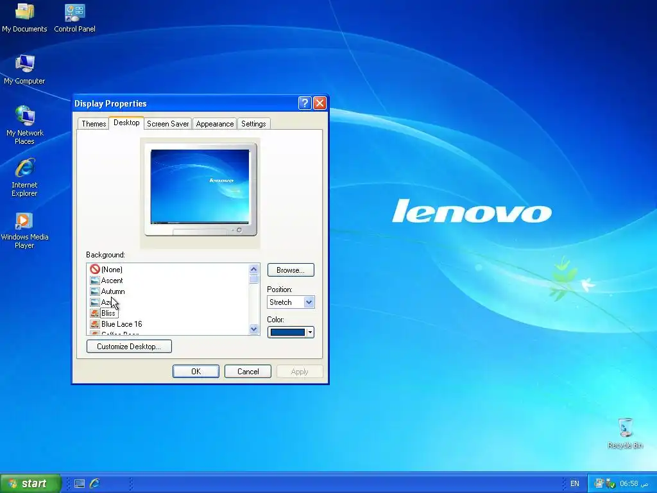Viewport: 657px width, 493px height.
Task: Open the My Documents desktop icon
Action: tap(24, 17)
